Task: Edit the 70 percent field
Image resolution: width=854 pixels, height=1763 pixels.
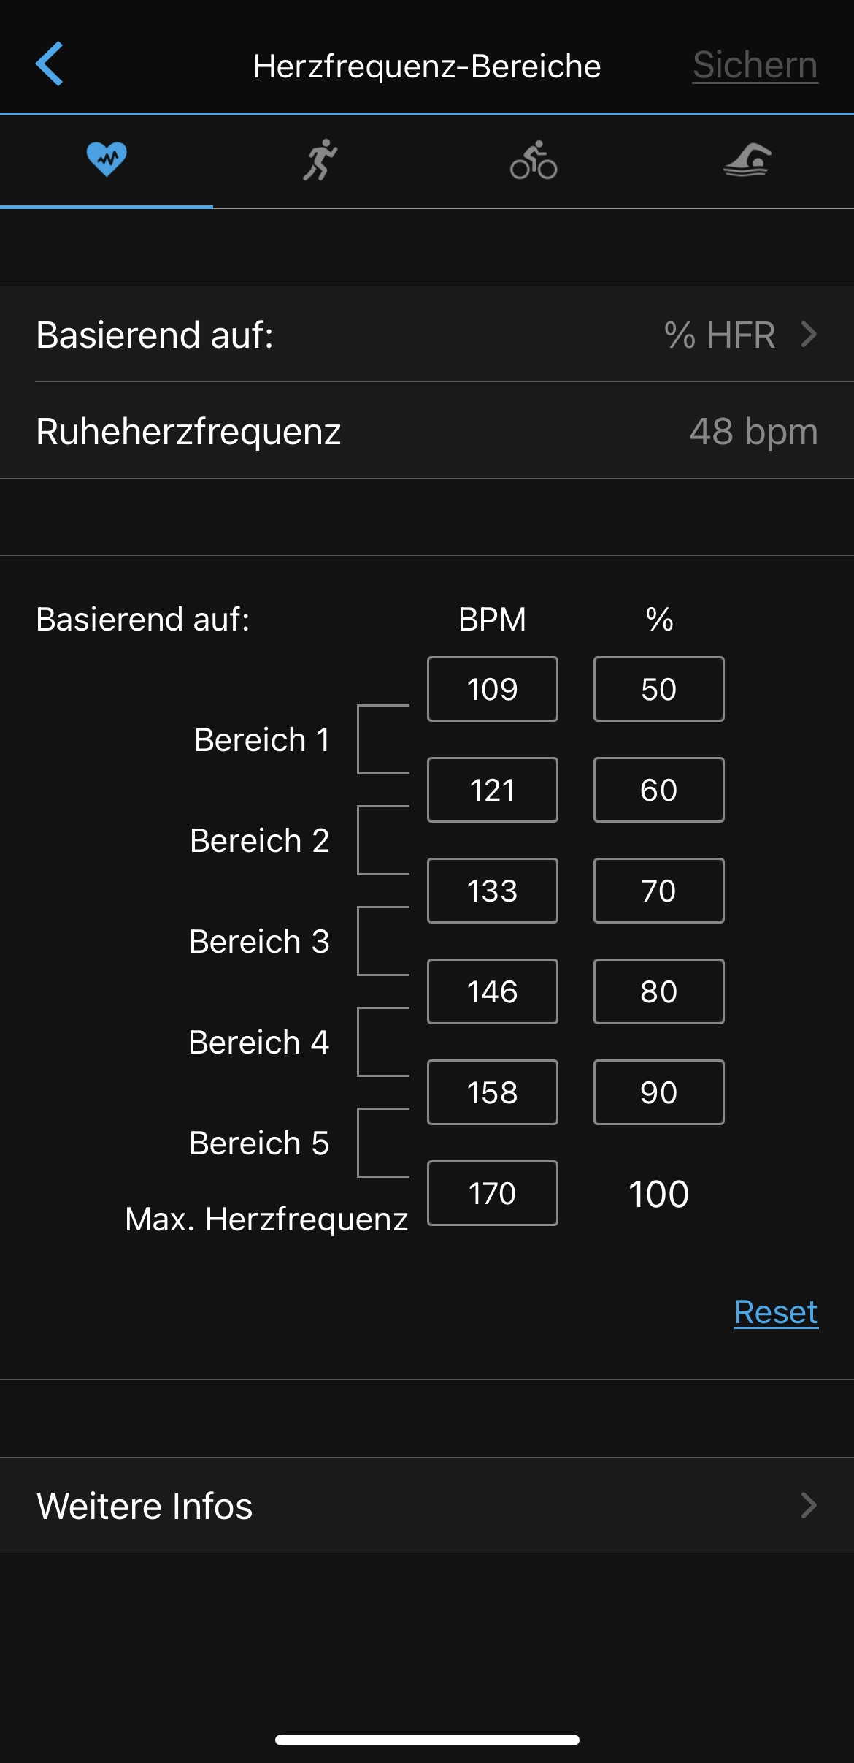Action: point(658,891)
